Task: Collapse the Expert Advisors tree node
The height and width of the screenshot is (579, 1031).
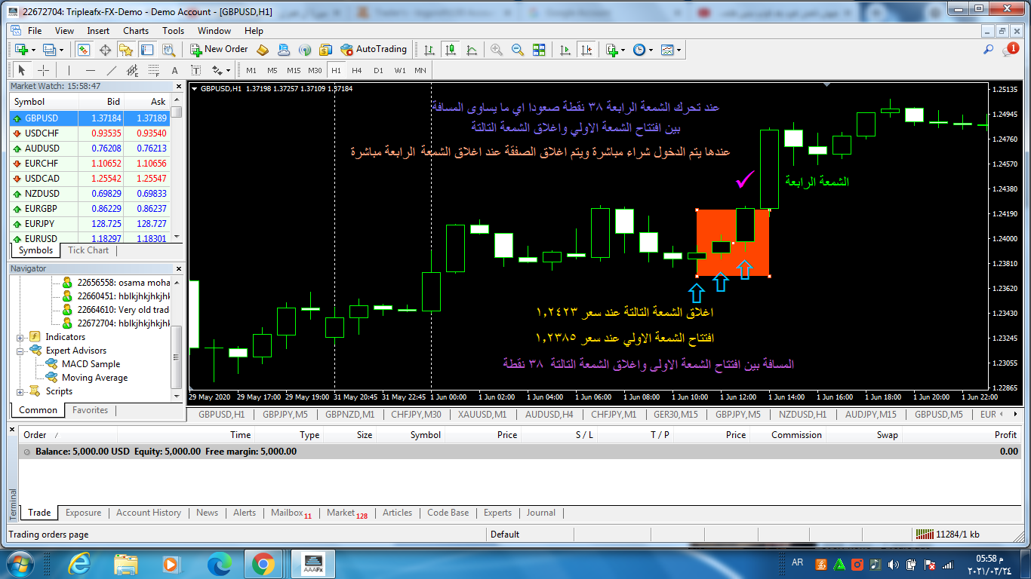Action: (20, 351)
